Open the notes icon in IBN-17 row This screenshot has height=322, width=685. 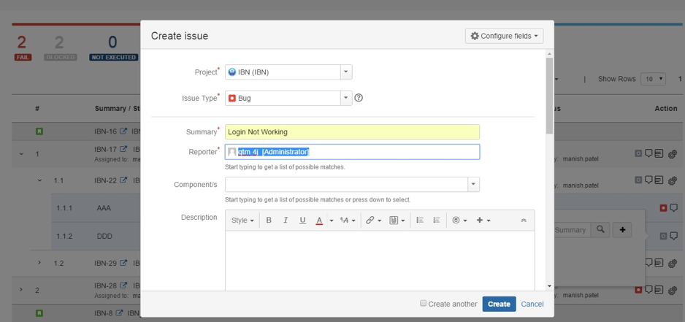pos(659,154)
